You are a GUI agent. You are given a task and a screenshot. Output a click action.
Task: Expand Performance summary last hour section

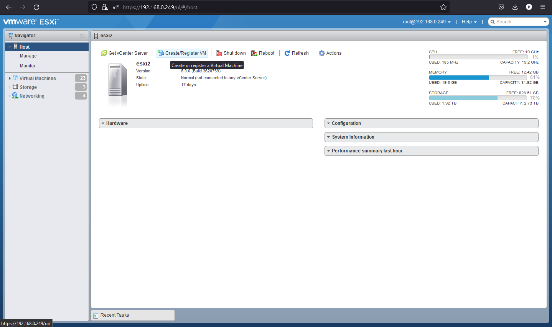[x=432, y=151]
